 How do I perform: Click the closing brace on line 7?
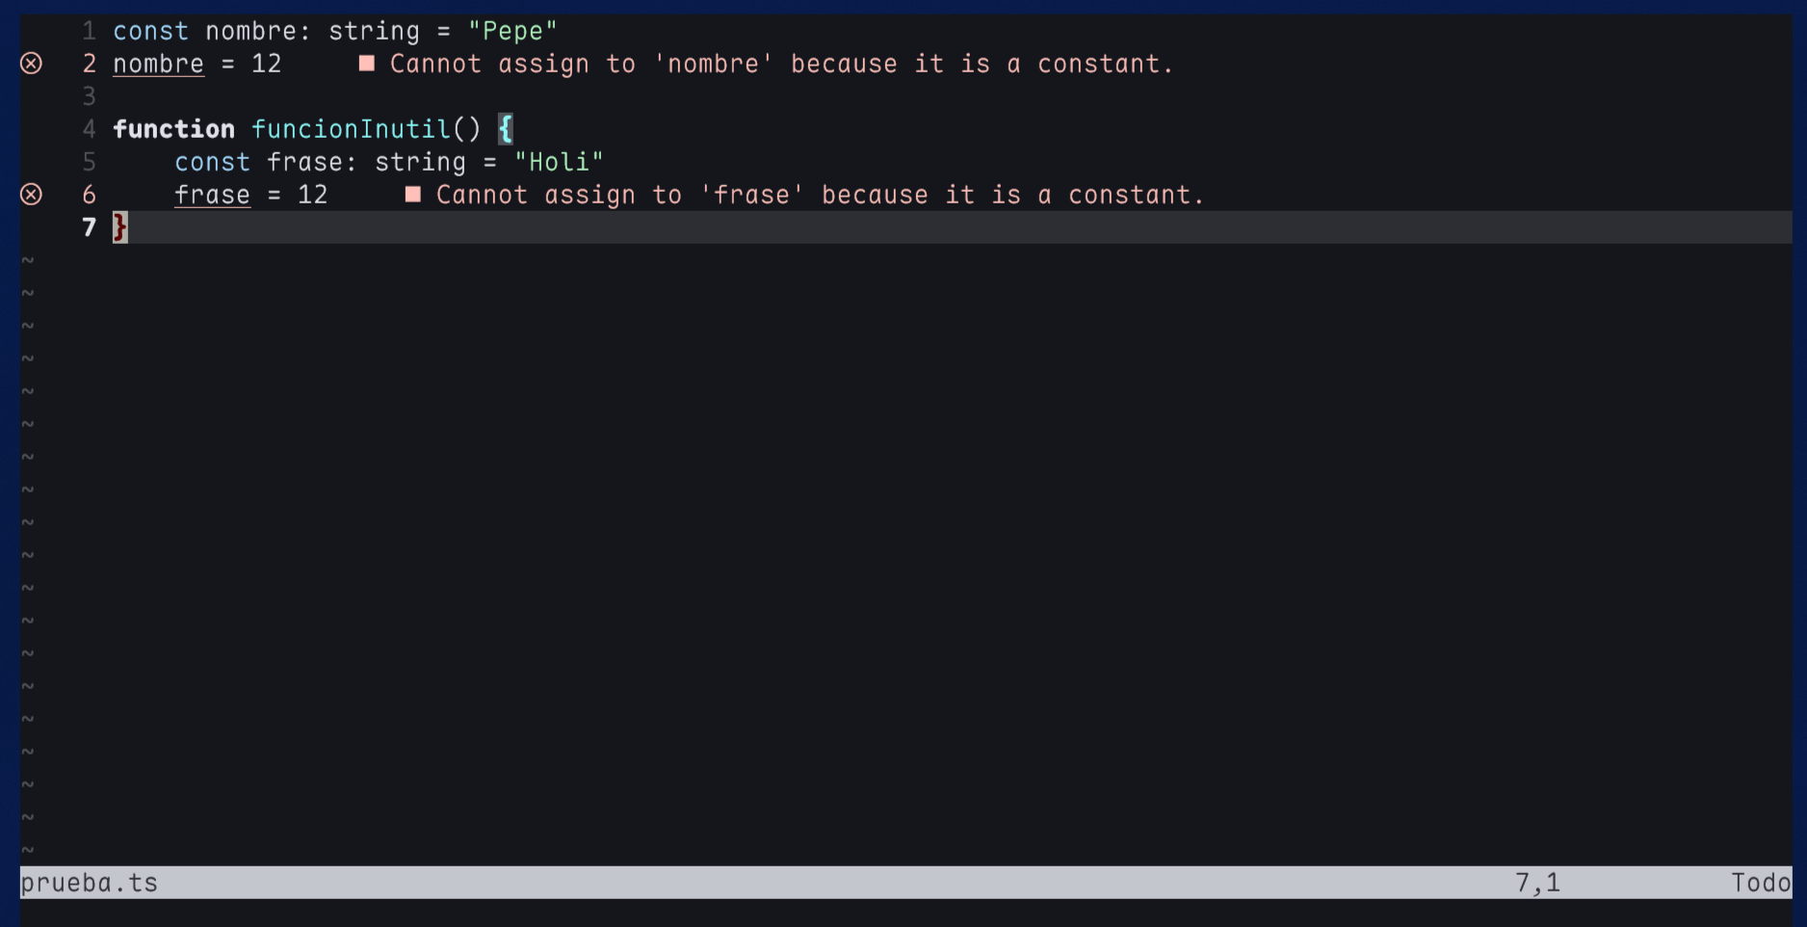120,228
